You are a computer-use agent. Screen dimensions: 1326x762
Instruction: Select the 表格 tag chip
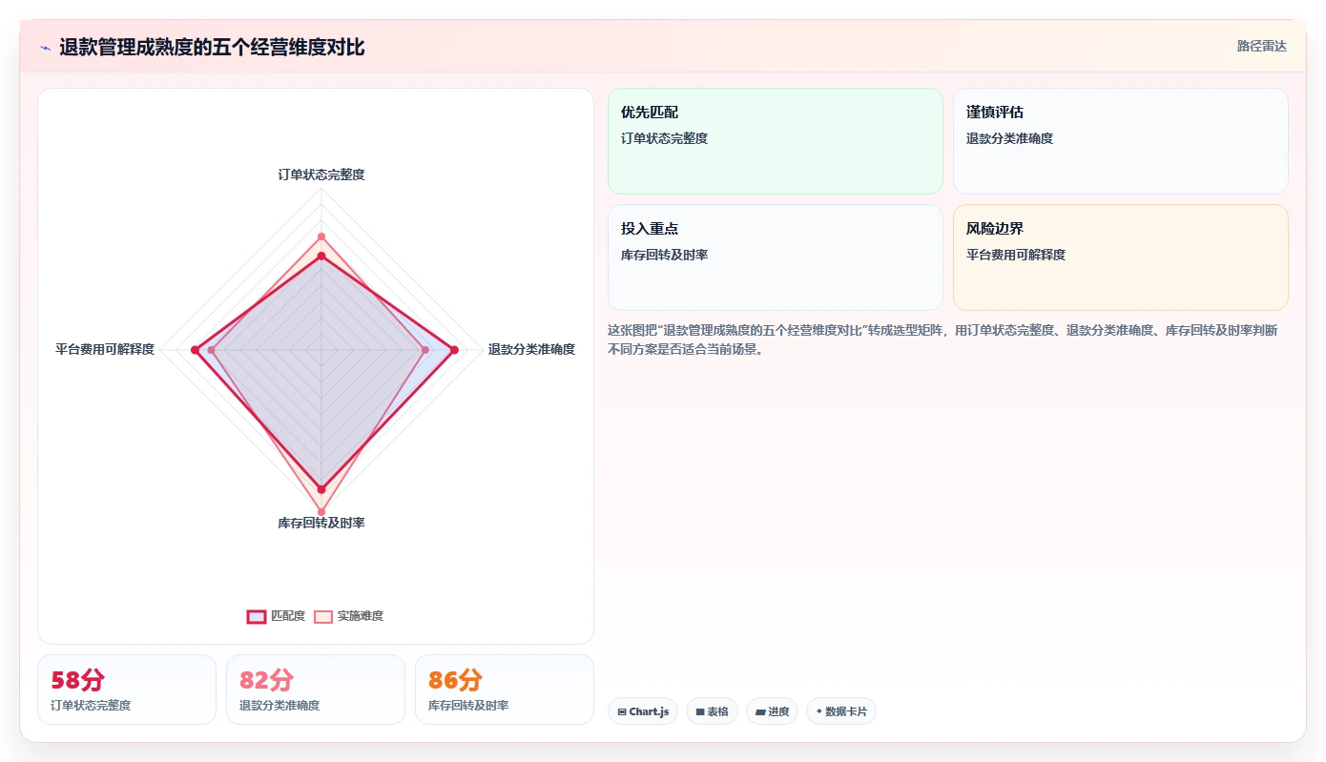(x=712, y=711)
